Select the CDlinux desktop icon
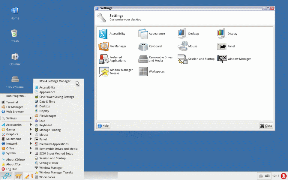Viewport: 288px width, 180px height. pyautogui.click(x=15, y=59)
